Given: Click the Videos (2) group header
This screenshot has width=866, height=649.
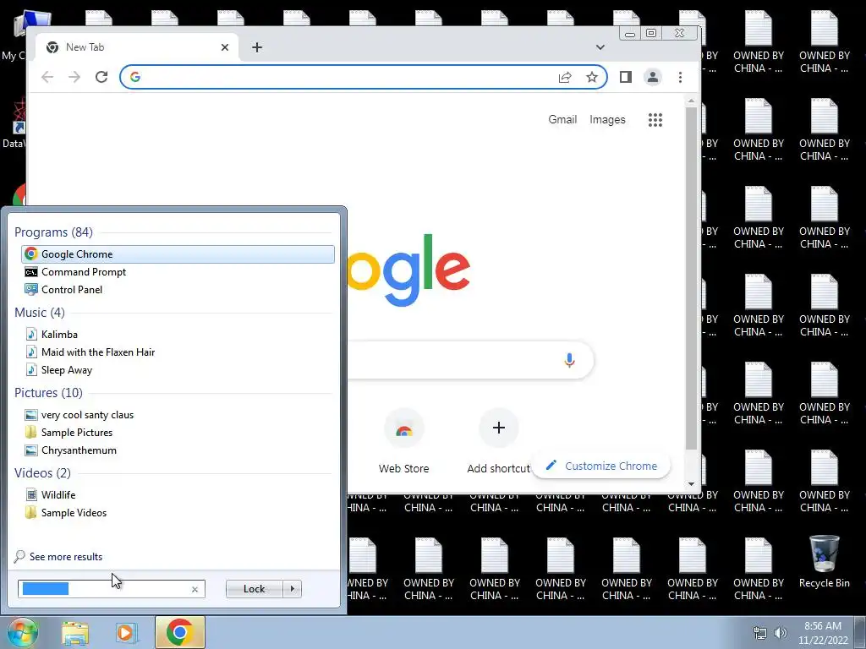Looking at the screenshot, I should (42, 473).
